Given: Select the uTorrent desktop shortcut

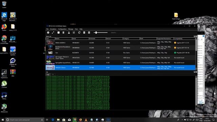Looking at the screenshot, I should point(4,84).
